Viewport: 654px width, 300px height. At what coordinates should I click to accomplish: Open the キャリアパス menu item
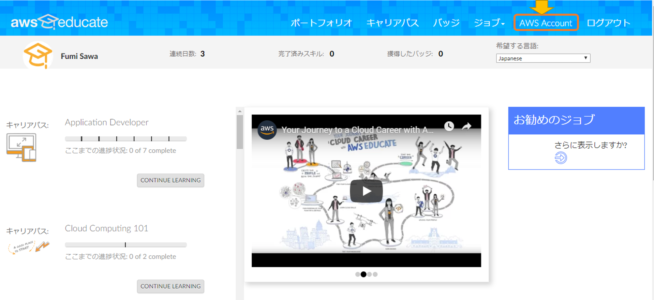point(392,23)
